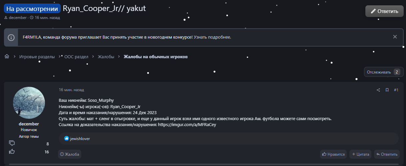Bookmark post #1 with bookmark icon
Screen dimensions: 406x166
click(x=387, y=90)
